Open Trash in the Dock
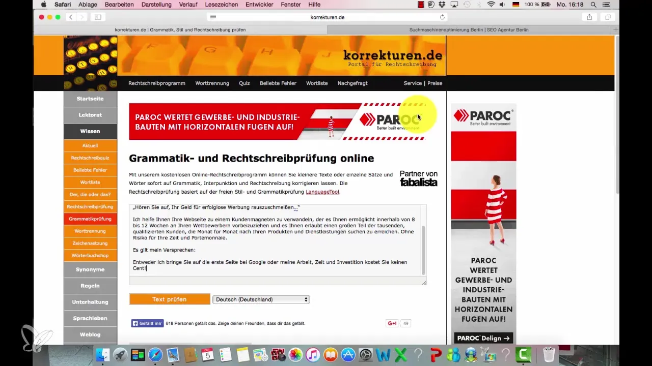This screenshot has height=366, width=652. (x=549, y=354)
